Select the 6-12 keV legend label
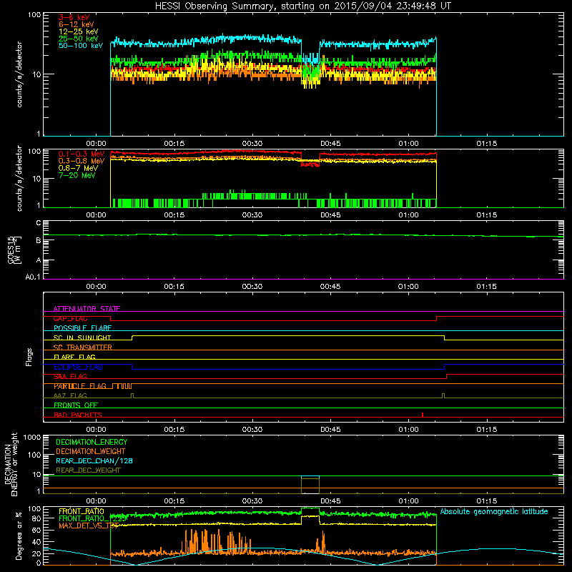The image size is (572, 572). pyautogui.click(x=77, y=24)
